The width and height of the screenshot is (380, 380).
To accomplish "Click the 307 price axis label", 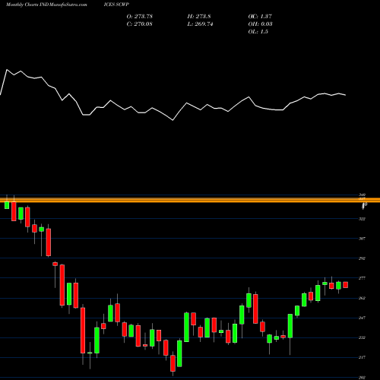I will (x=362, y=239).
